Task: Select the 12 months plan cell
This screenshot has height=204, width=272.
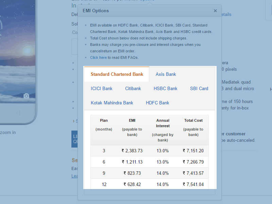Action: (x=104, y=184)
